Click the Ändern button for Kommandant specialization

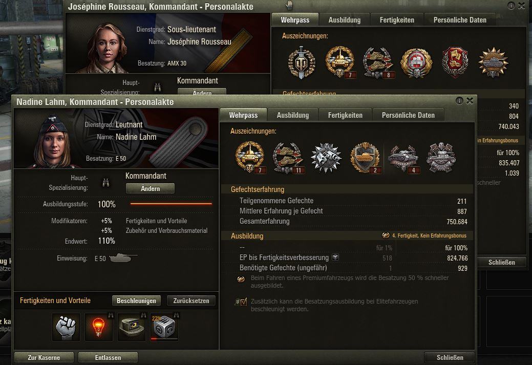pyautogui.click(x=151, y=188)
